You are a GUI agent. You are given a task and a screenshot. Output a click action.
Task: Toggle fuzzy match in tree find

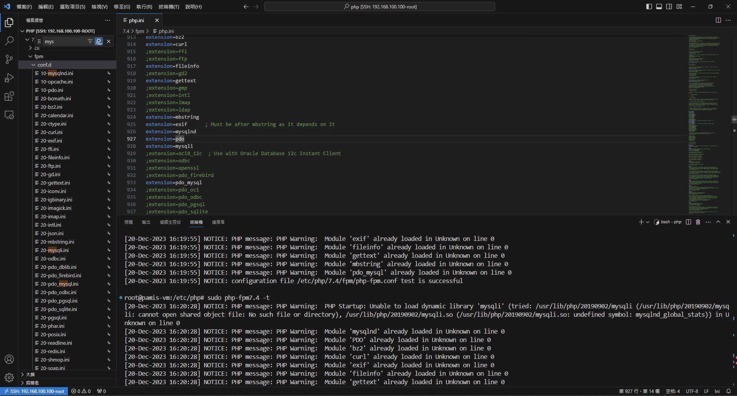point(99,41)
